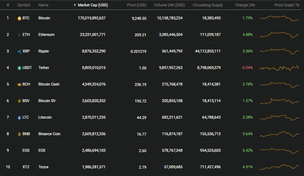Click the Bitcoin SV logo icon
The height and width of the screenshot is (176, 304).
[19, 101]
